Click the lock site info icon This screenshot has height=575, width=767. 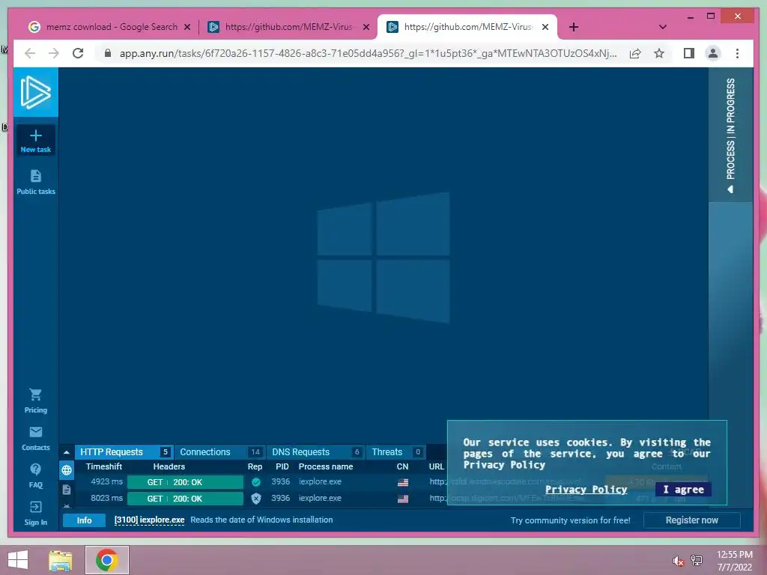tap(108, 53)
